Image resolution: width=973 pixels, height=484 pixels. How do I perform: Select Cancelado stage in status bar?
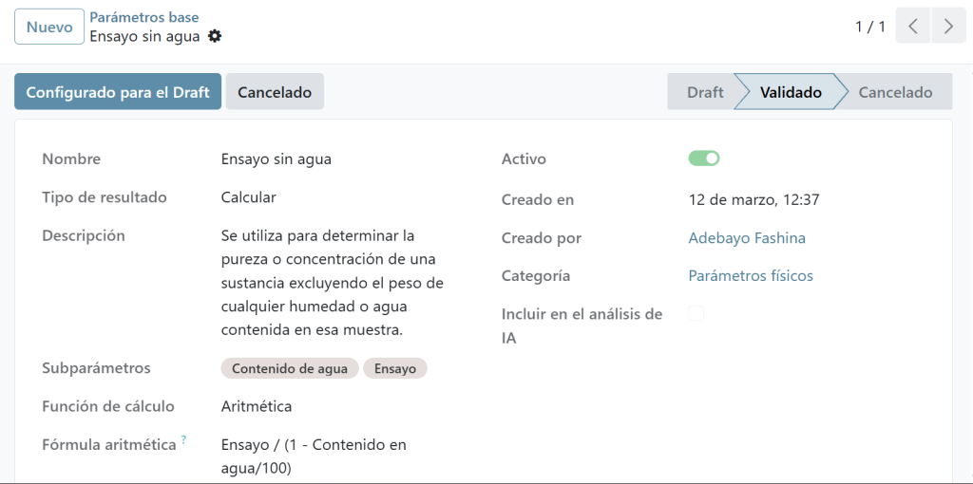coord(895,92)
